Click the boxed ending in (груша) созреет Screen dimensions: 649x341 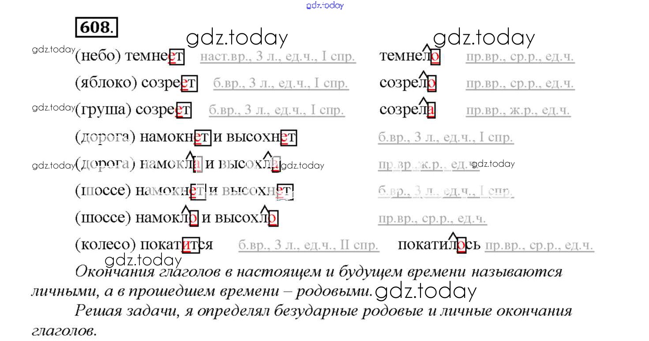(184, 110)
